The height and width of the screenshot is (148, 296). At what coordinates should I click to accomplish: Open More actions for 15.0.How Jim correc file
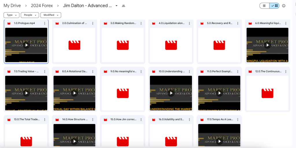[x=141, y=119]
